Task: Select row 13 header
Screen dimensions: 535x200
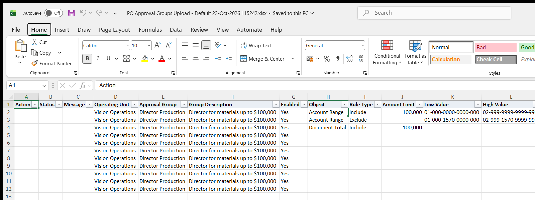Action: [9, 196]
